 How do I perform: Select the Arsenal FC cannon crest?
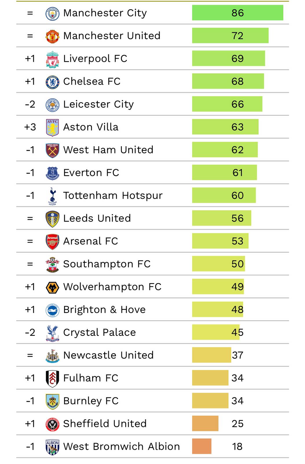pyautogui.click(x=52, y=242)
